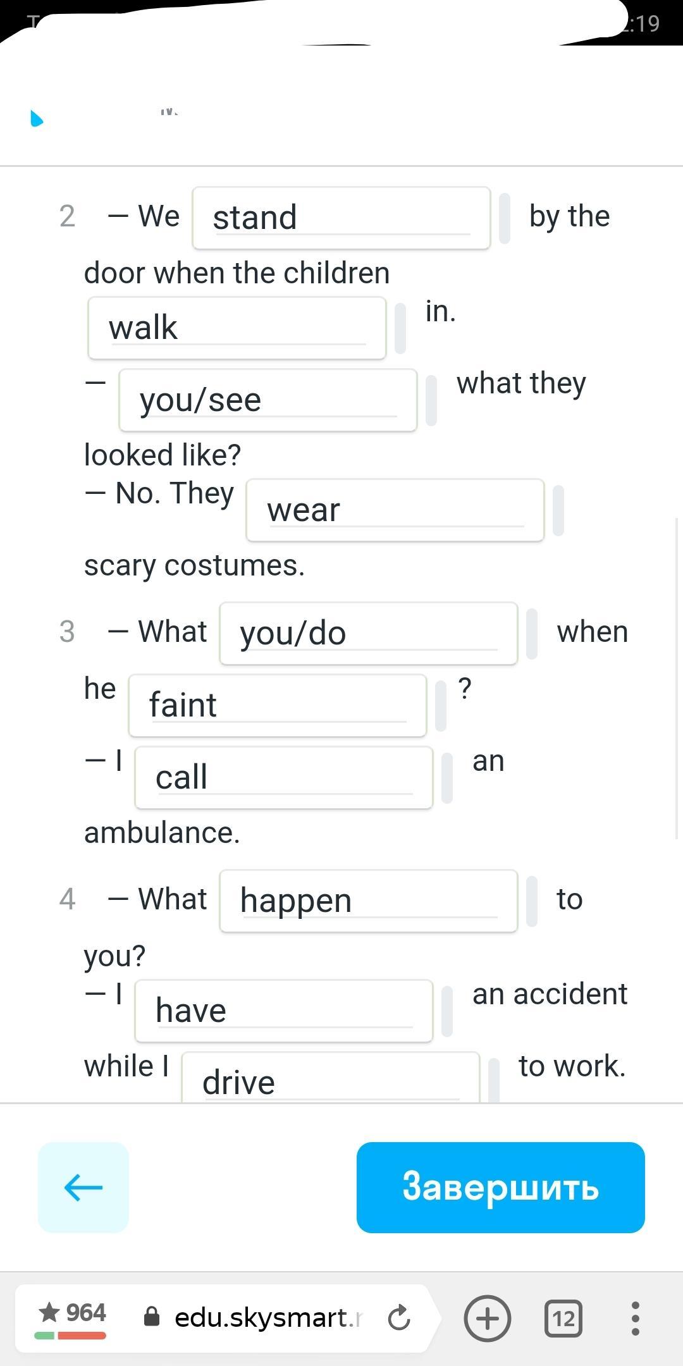Open the browser three-dot menu
This screenshot has width=683, height=1366.
(635, 1319)
